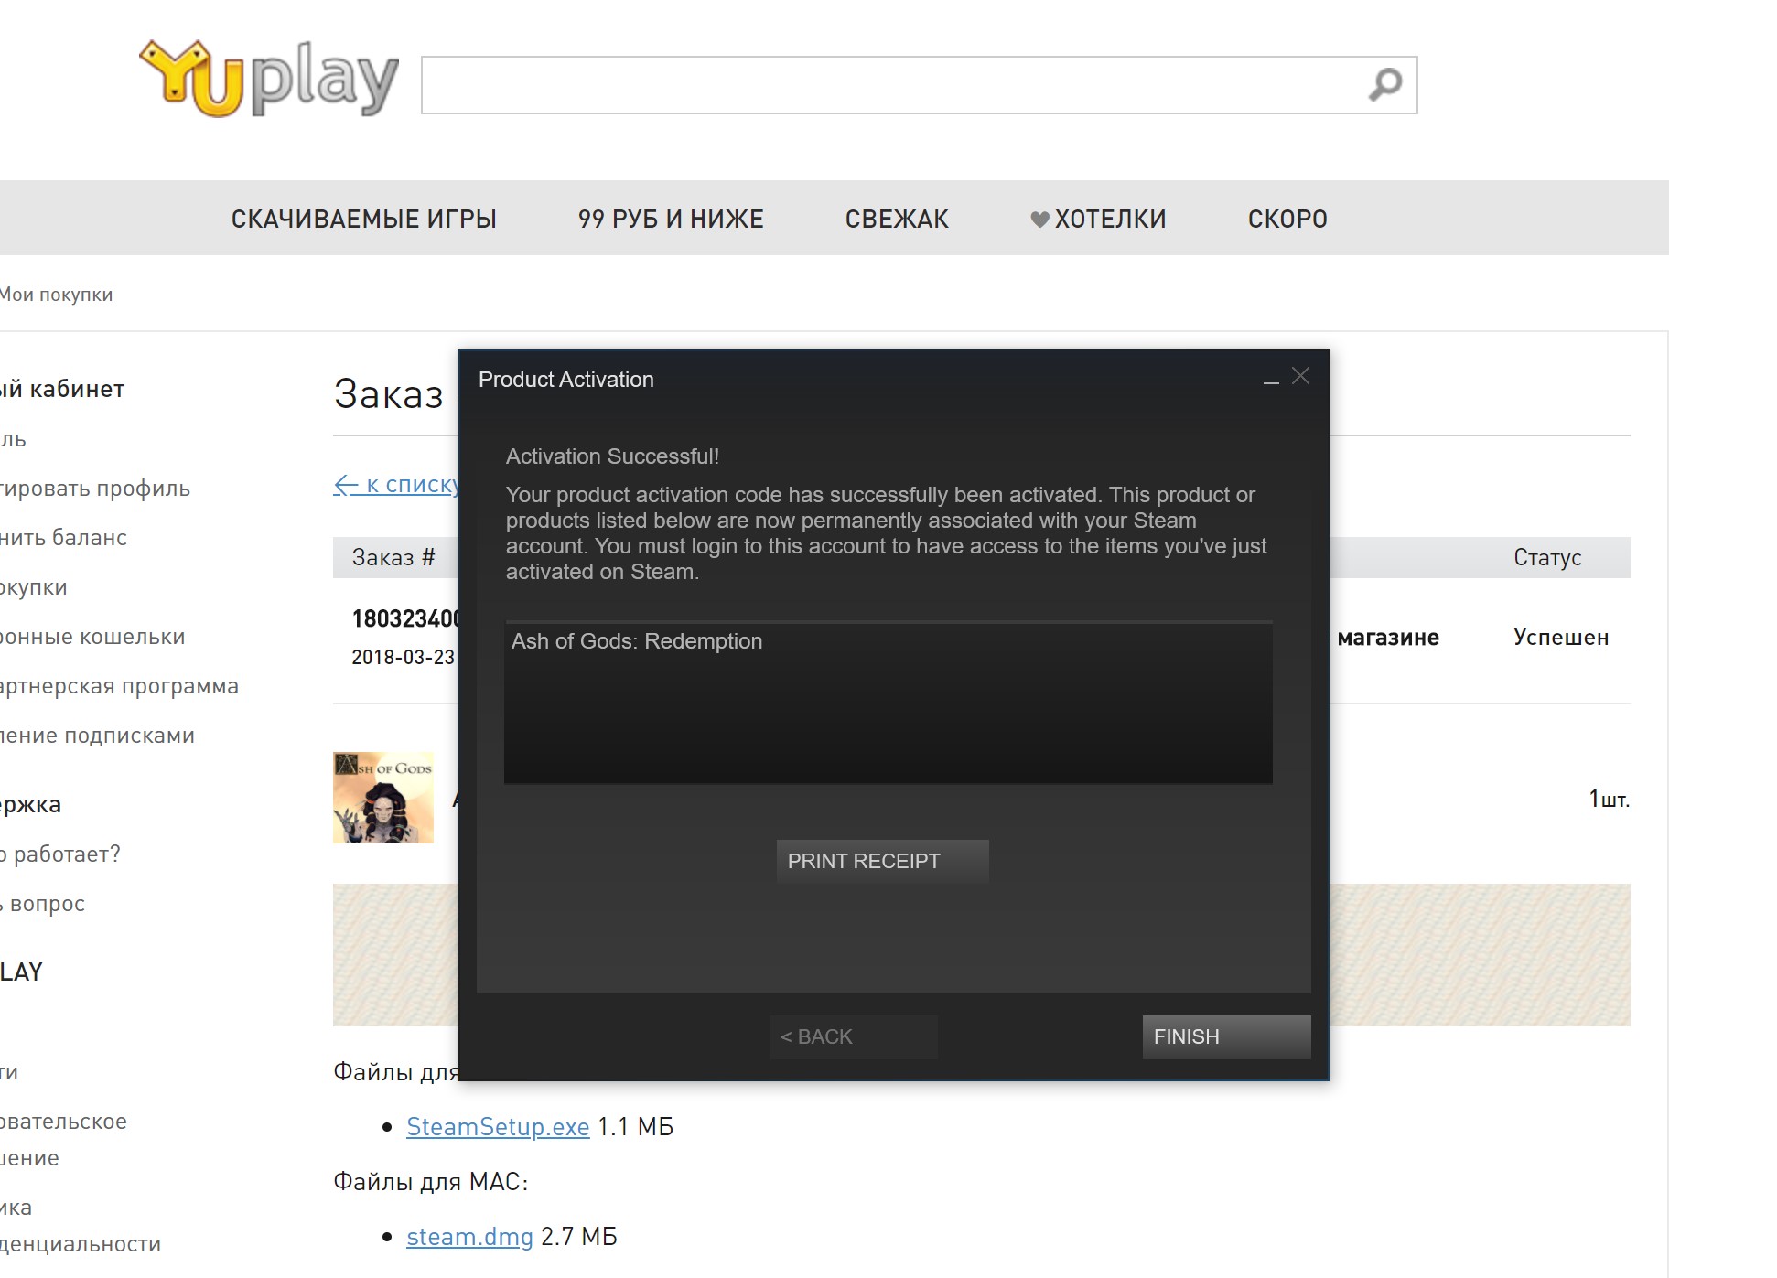Select Ash of Gods: Redemption entry

637,641
